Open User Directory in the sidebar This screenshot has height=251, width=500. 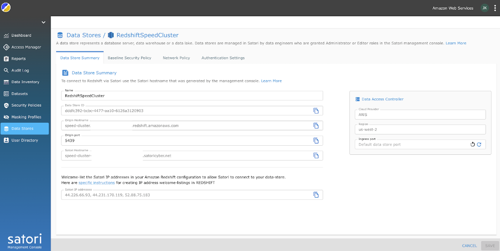click(24, 140)
